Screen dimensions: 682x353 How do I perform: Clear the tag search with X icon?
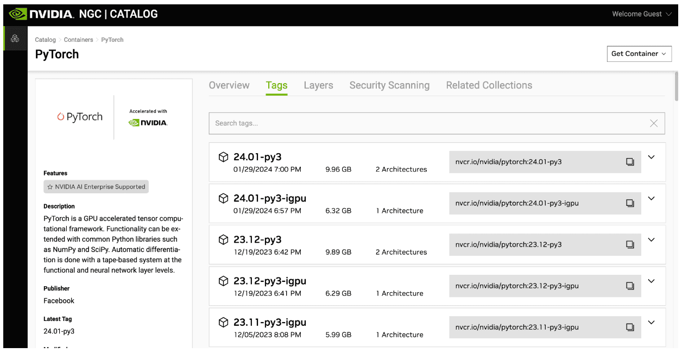click(654, 123)
